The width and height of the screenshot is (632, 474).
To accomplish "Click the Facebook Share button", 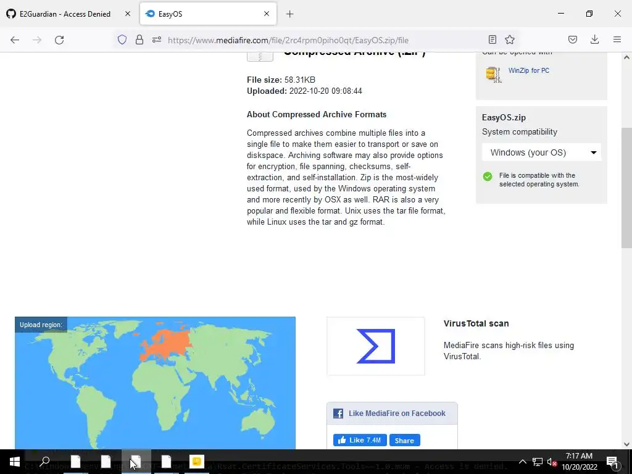I will 404,441.
